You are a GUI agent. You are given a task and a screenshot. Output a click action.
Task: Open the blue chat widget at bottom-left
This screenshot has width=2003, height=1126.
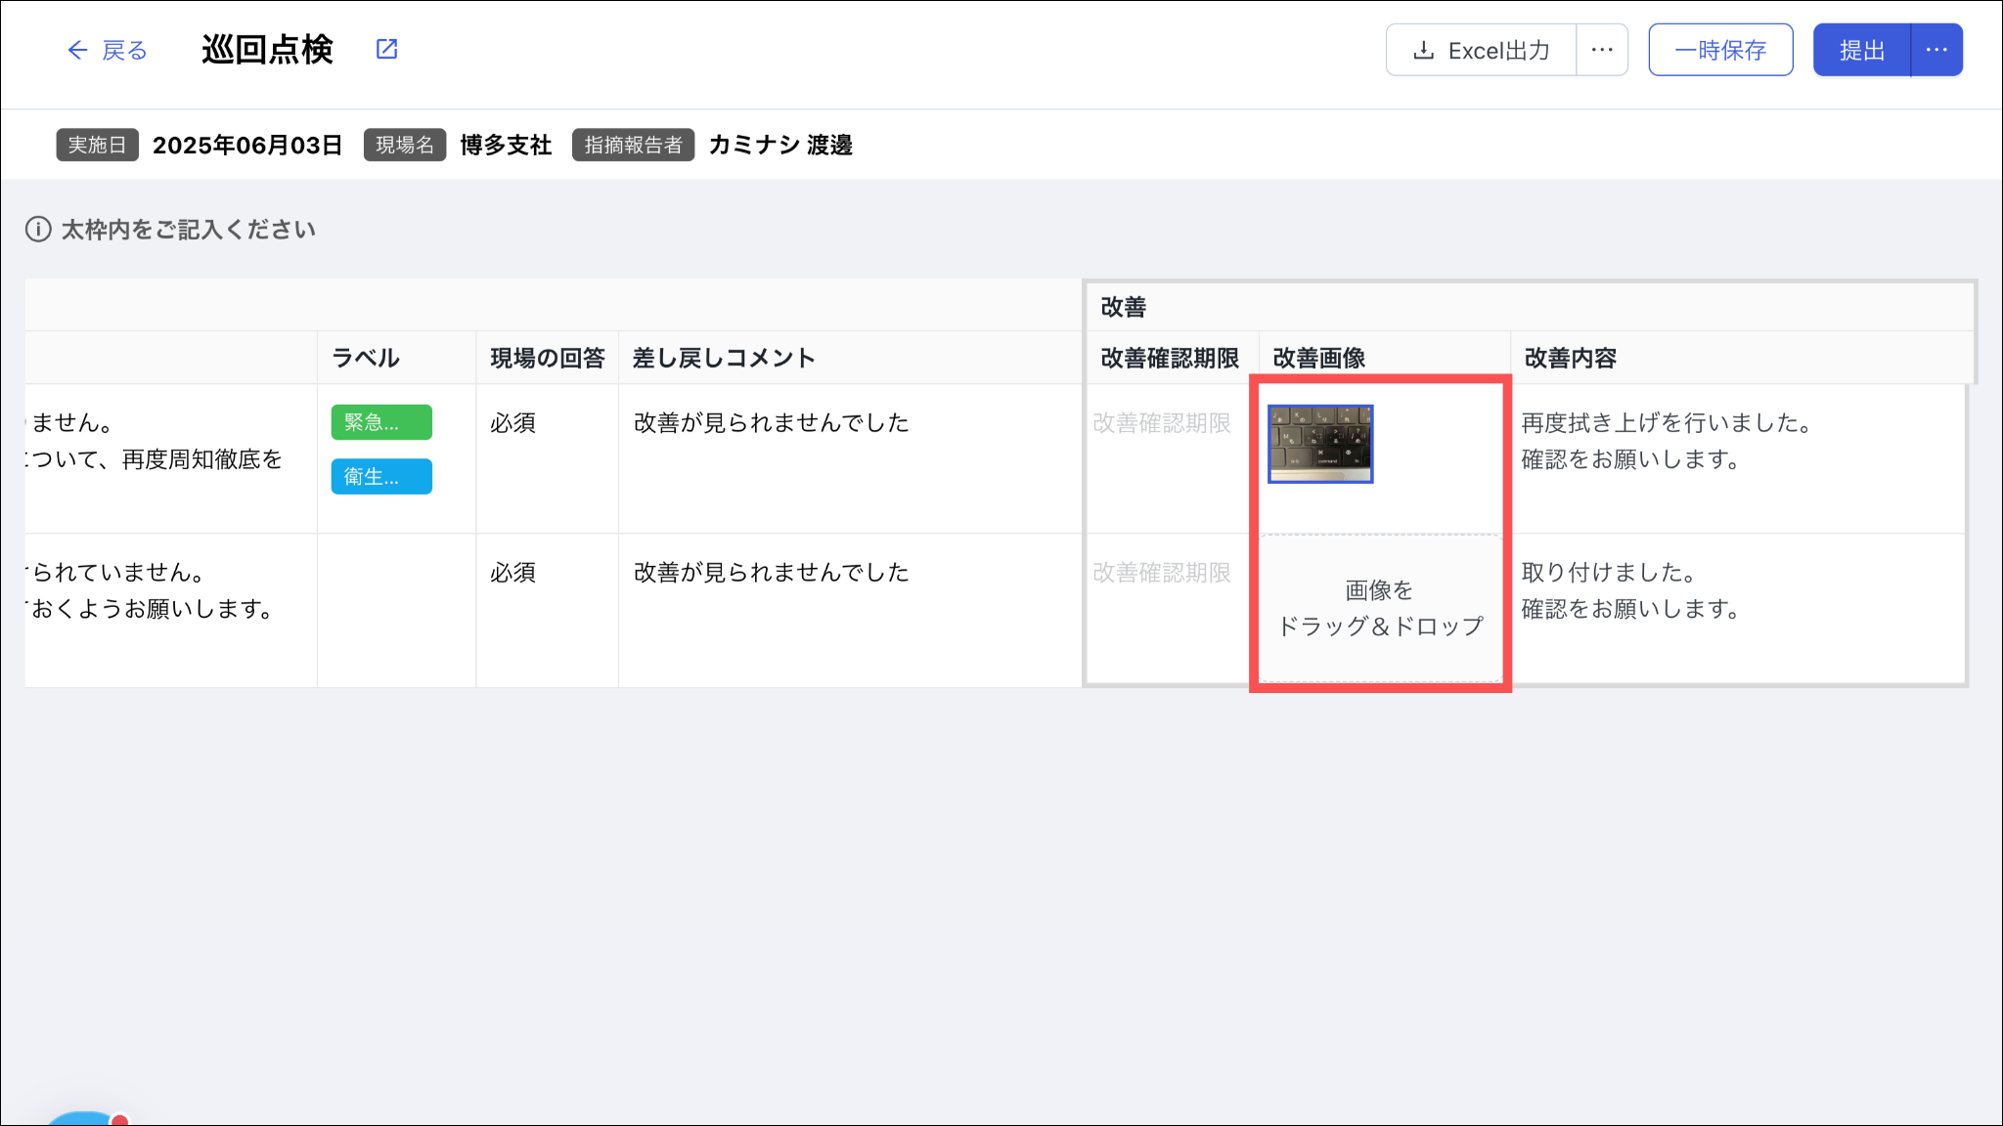pos(83,1118)
